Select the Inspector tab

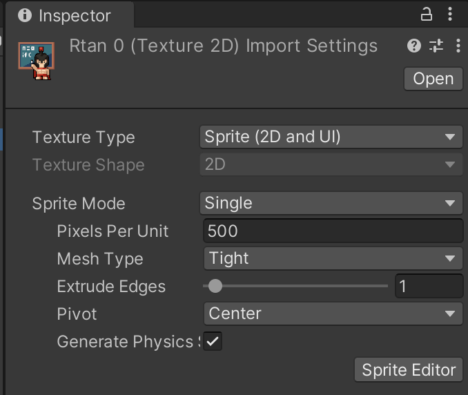coord(70,15)
